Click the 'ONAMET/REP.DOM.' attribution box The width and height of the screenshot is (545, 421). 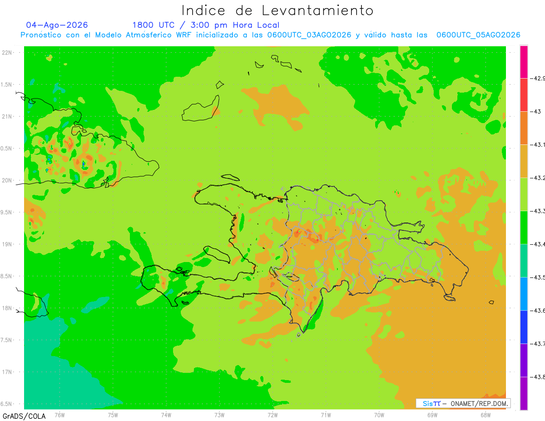[x=463, y=403]
